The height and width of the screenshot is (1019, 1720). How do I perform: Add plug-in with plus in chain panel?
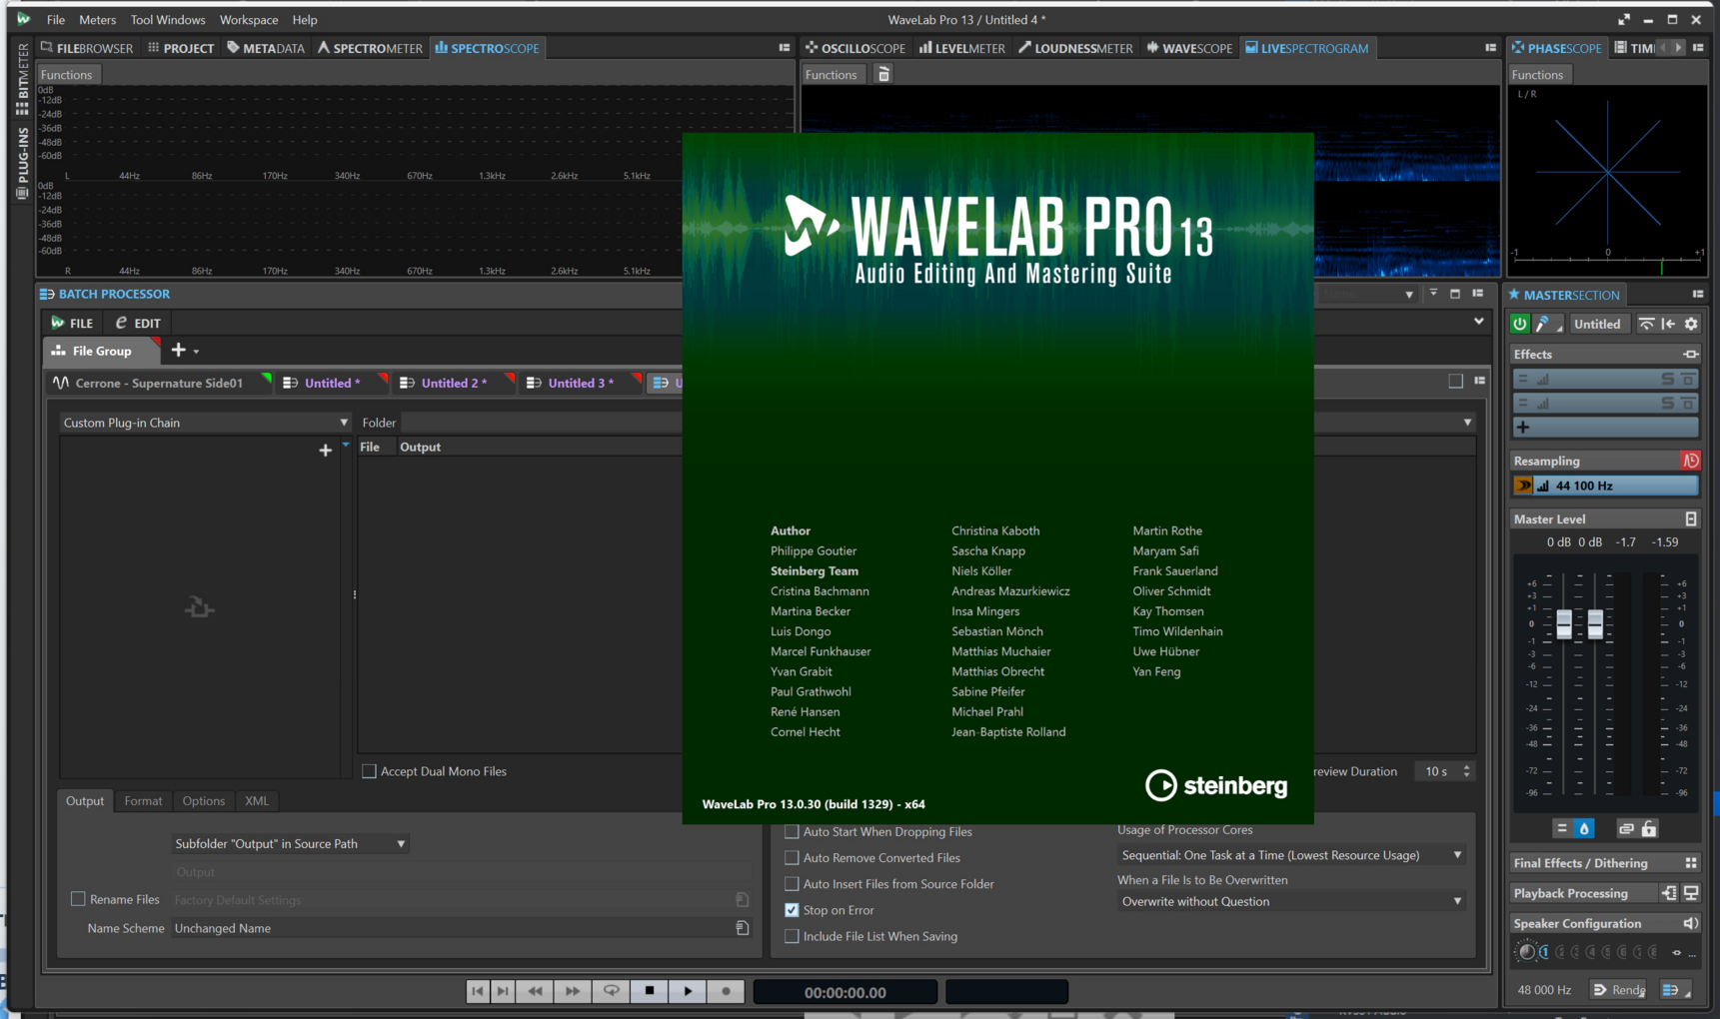(x=325, y=451)
